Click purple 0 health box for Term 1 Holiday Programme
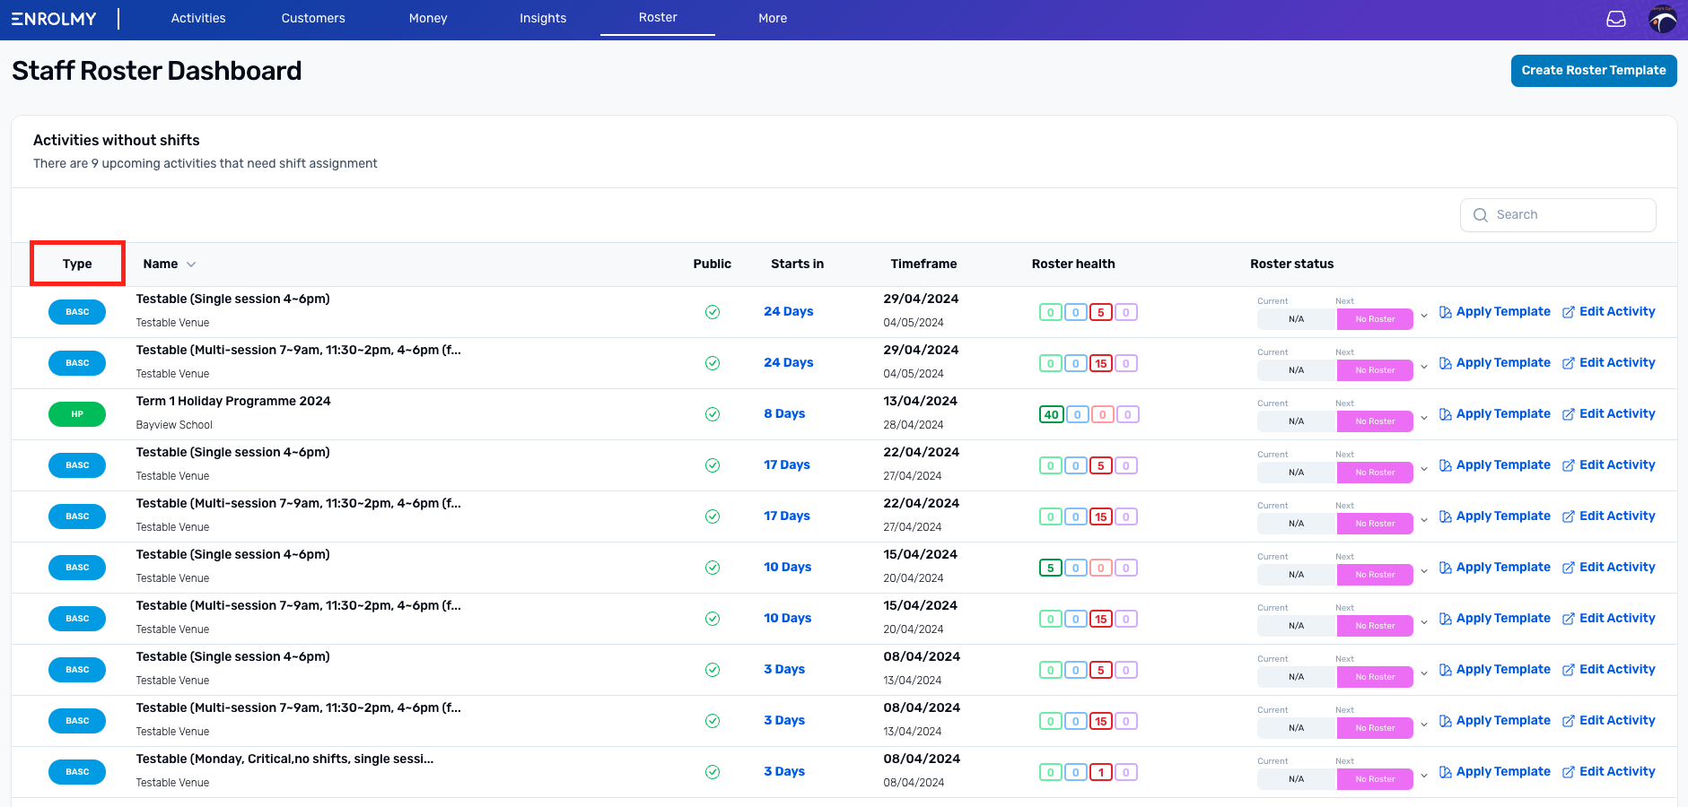The height and width of the screenshot is (807, 1688). click(1127, 414)
